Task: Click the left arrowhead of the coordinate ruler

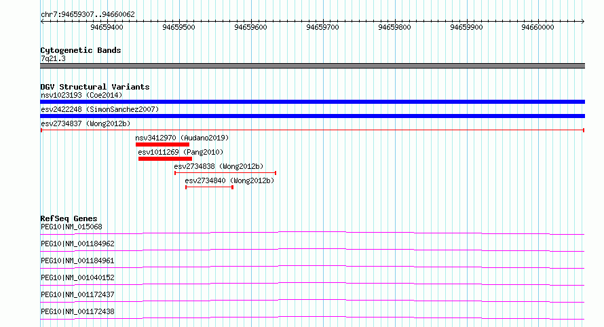Action: tap(42, 22)
